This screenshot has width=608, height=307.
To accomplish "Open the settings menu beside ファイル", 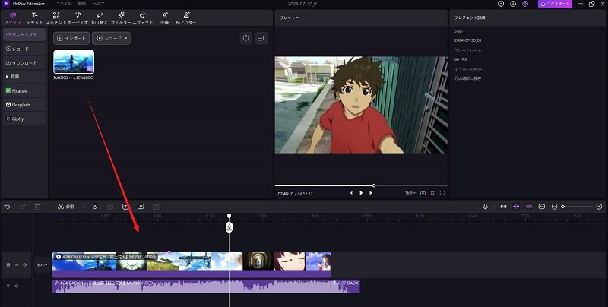I will coord(82,4).
